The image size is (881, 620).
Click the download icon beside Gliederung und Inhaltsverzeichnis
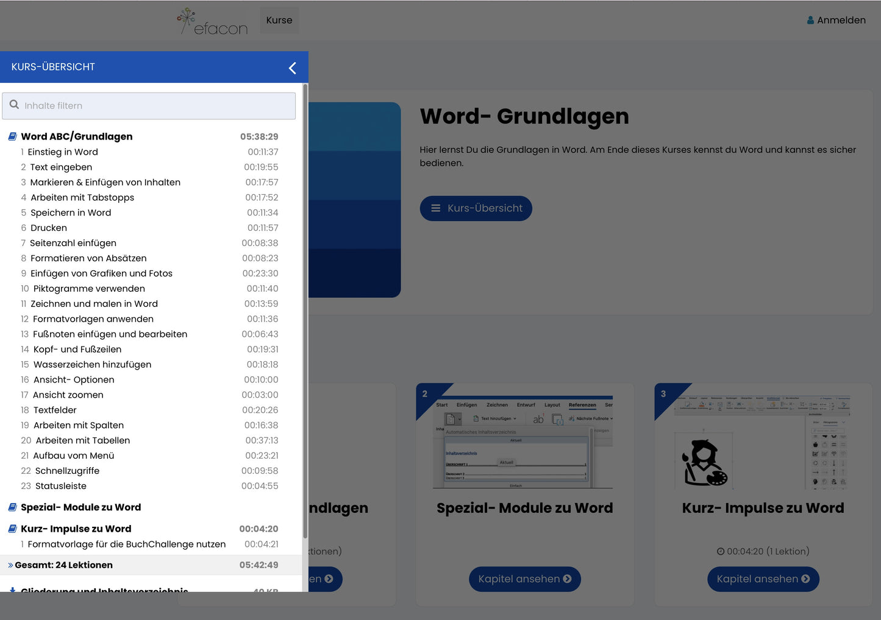point(12,590)
